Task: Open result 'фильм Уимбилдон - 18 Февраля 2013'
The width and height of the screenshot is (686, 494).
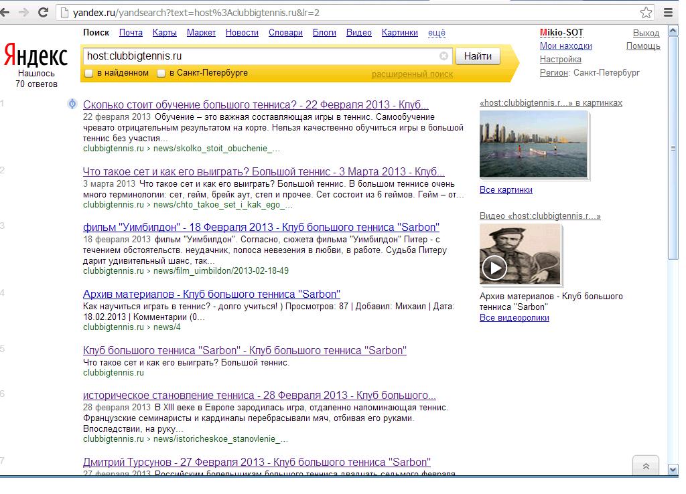Action: [261, 228]
